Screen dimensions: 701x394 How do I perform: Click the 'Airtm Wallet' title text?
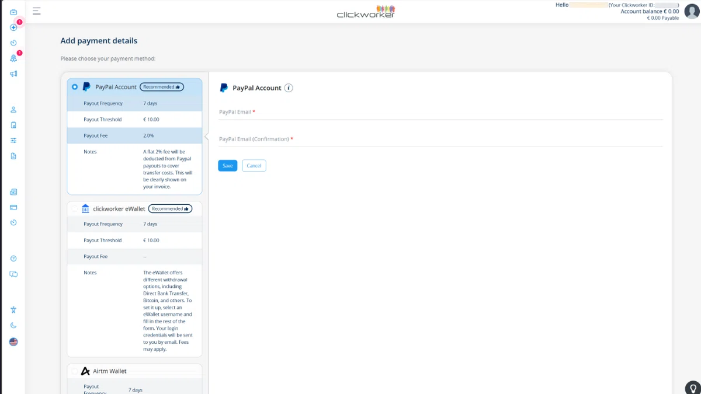tap(110, 371)
